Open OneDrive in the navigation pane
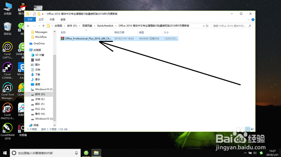 pyautogui.click(x=37, y=44)
